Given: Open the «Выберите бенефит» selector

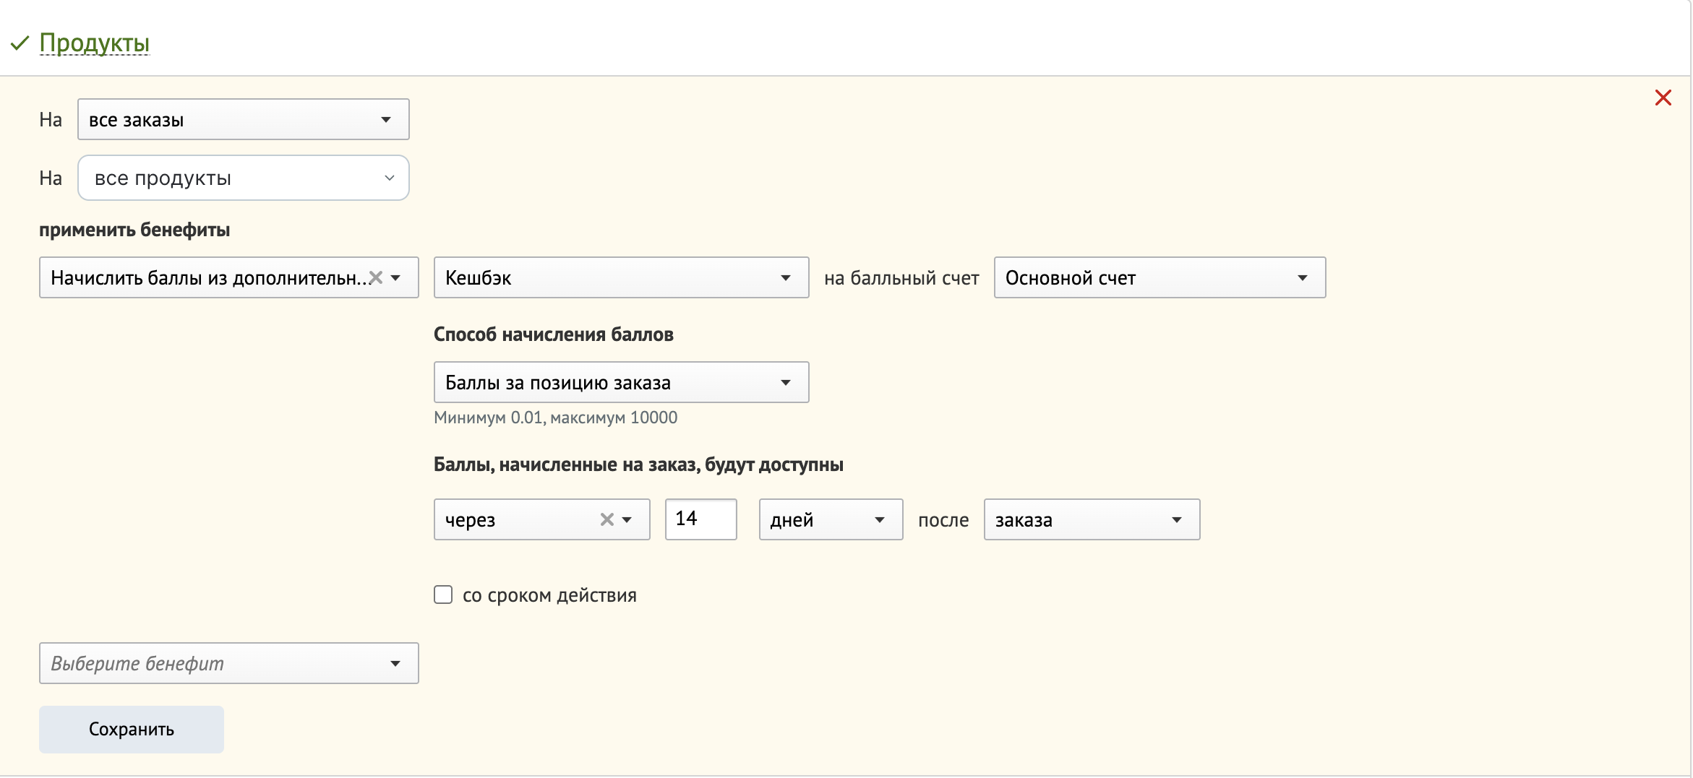Looking at the screenshot, I should [228, 663].
